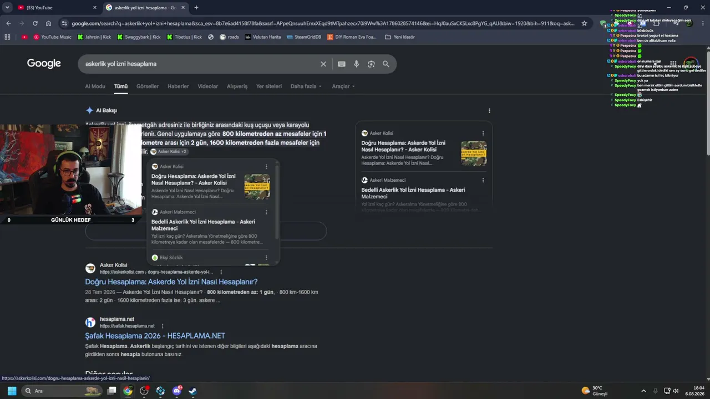Open the SteamGridDB bookmark
The height and width of the screenshot is (399, 710).
[305, 37]
